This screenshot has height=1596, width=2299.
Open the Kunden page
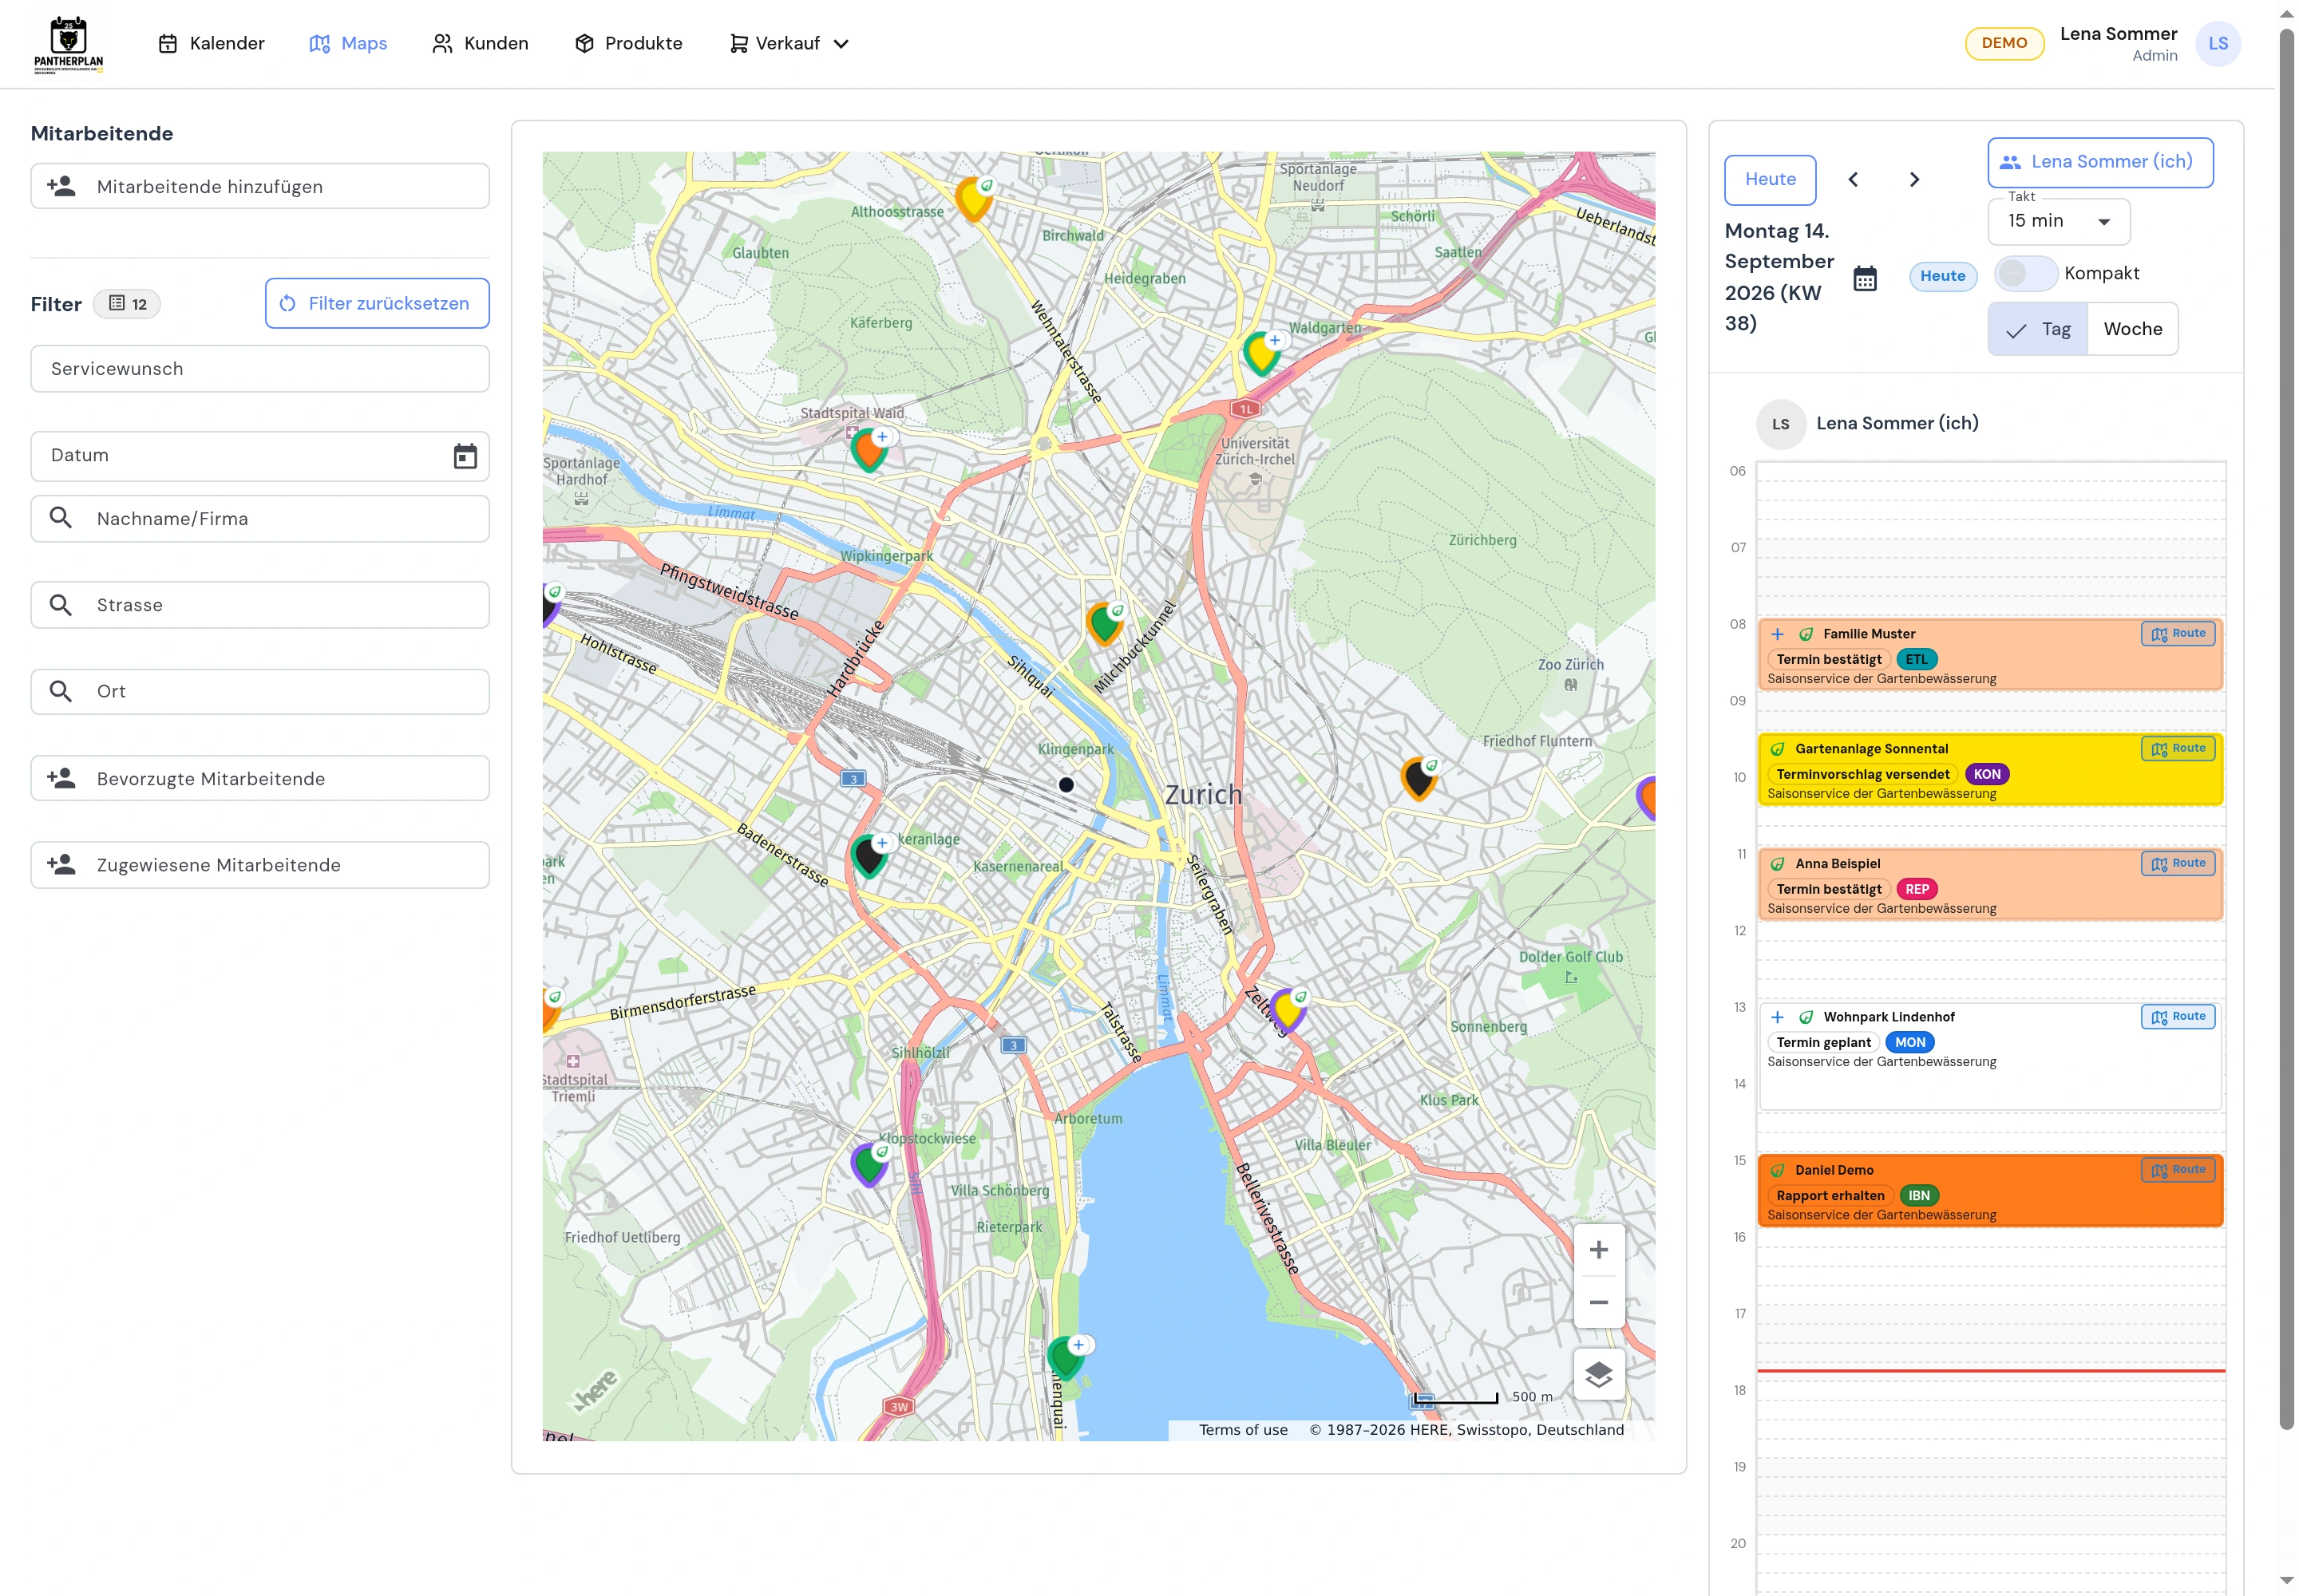point(481,44)
